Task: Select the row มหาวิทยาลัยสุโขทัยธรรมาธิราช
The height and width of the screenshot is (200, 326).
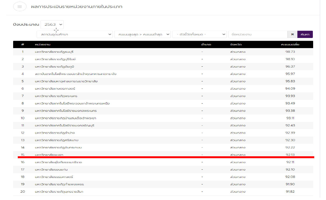Action: (163, 162)
